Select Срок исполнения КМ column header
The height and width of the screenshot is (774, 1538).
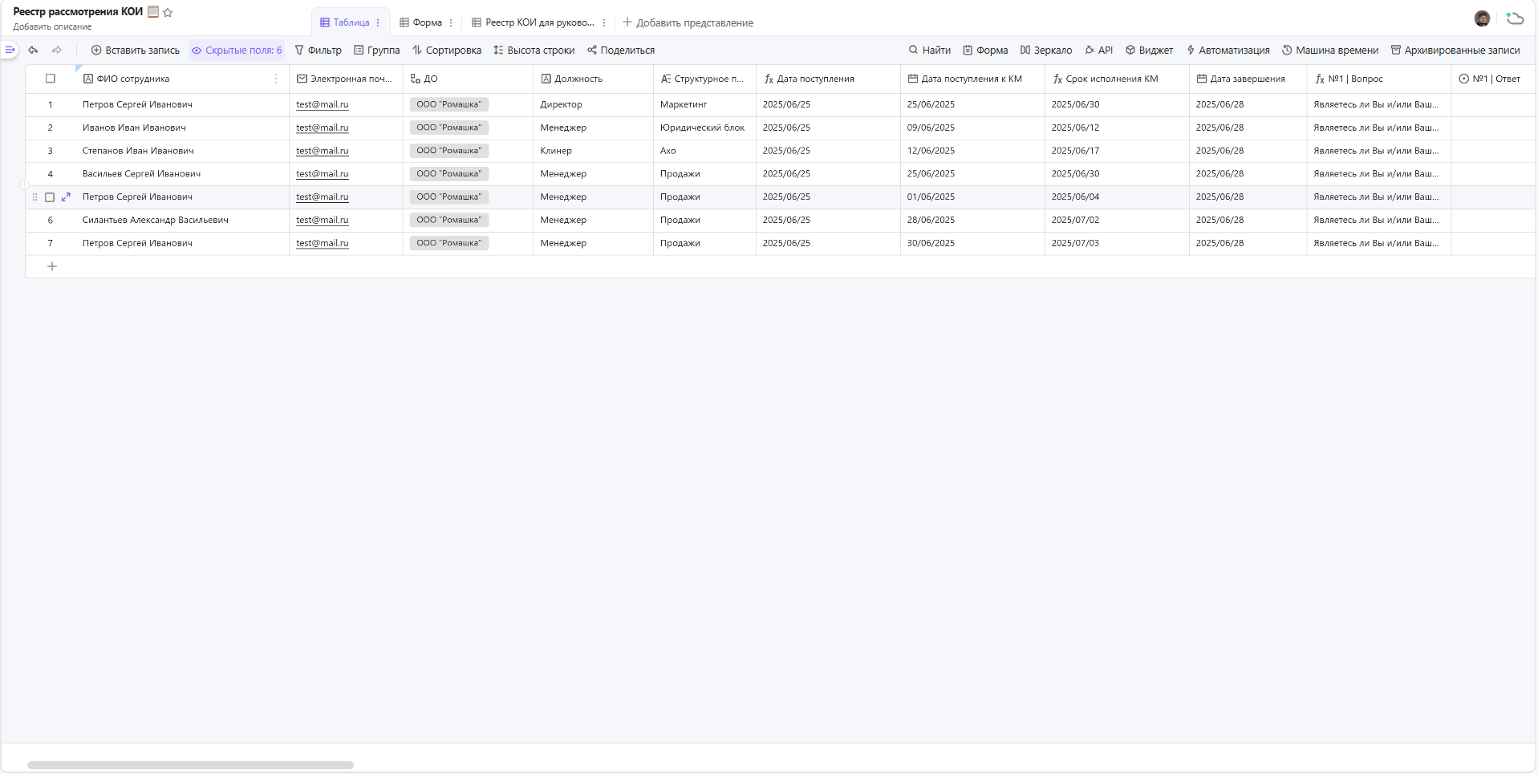coord(1117,79)
